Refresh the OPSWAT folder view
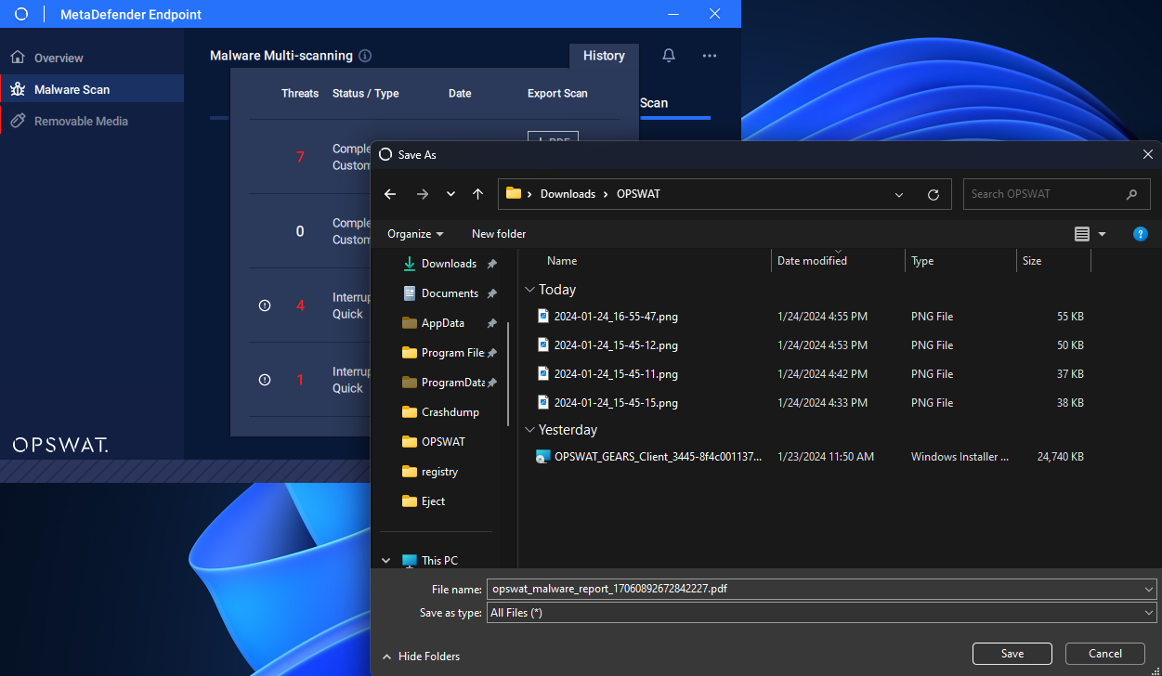Screen dimensions: 1162x676 click(x=934, y=195)
